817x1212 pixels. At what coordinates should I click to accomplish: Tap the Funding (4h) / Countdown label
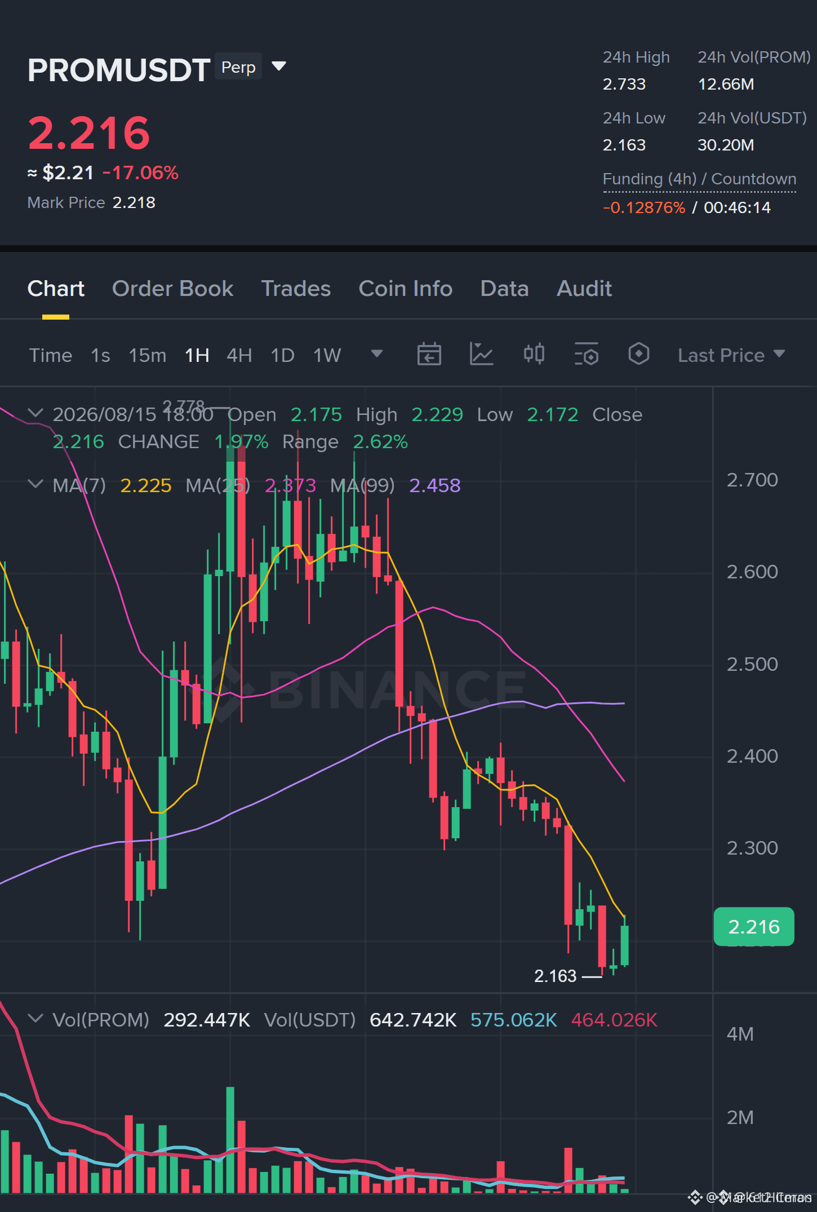click(x=699, y=179)
